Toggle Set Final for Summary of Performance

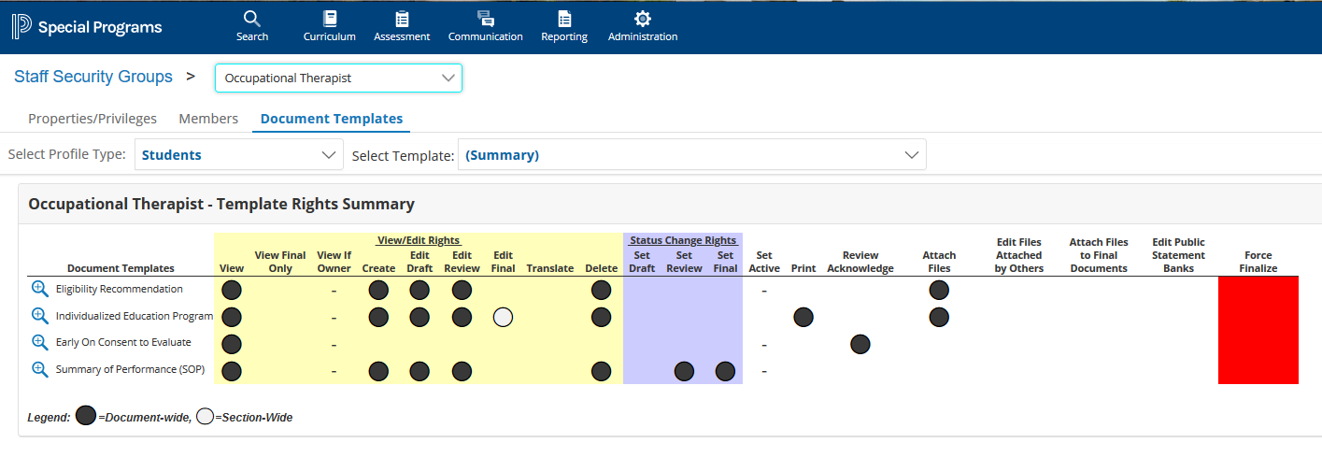(x=725, y=371)
